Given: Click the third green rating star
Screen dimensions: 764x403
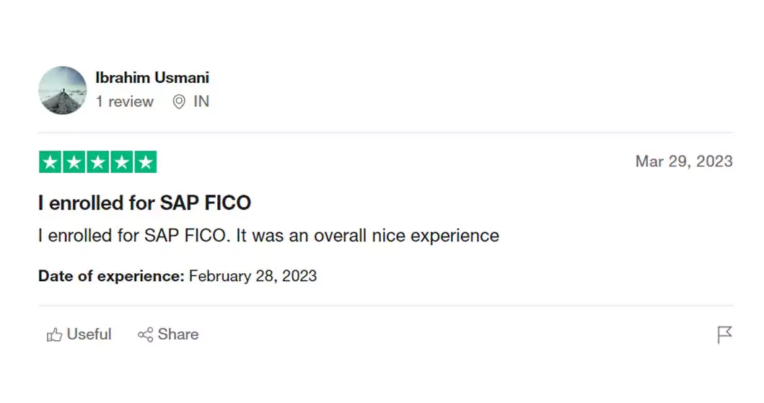Looking at the screenshot, I should point(97,162).
